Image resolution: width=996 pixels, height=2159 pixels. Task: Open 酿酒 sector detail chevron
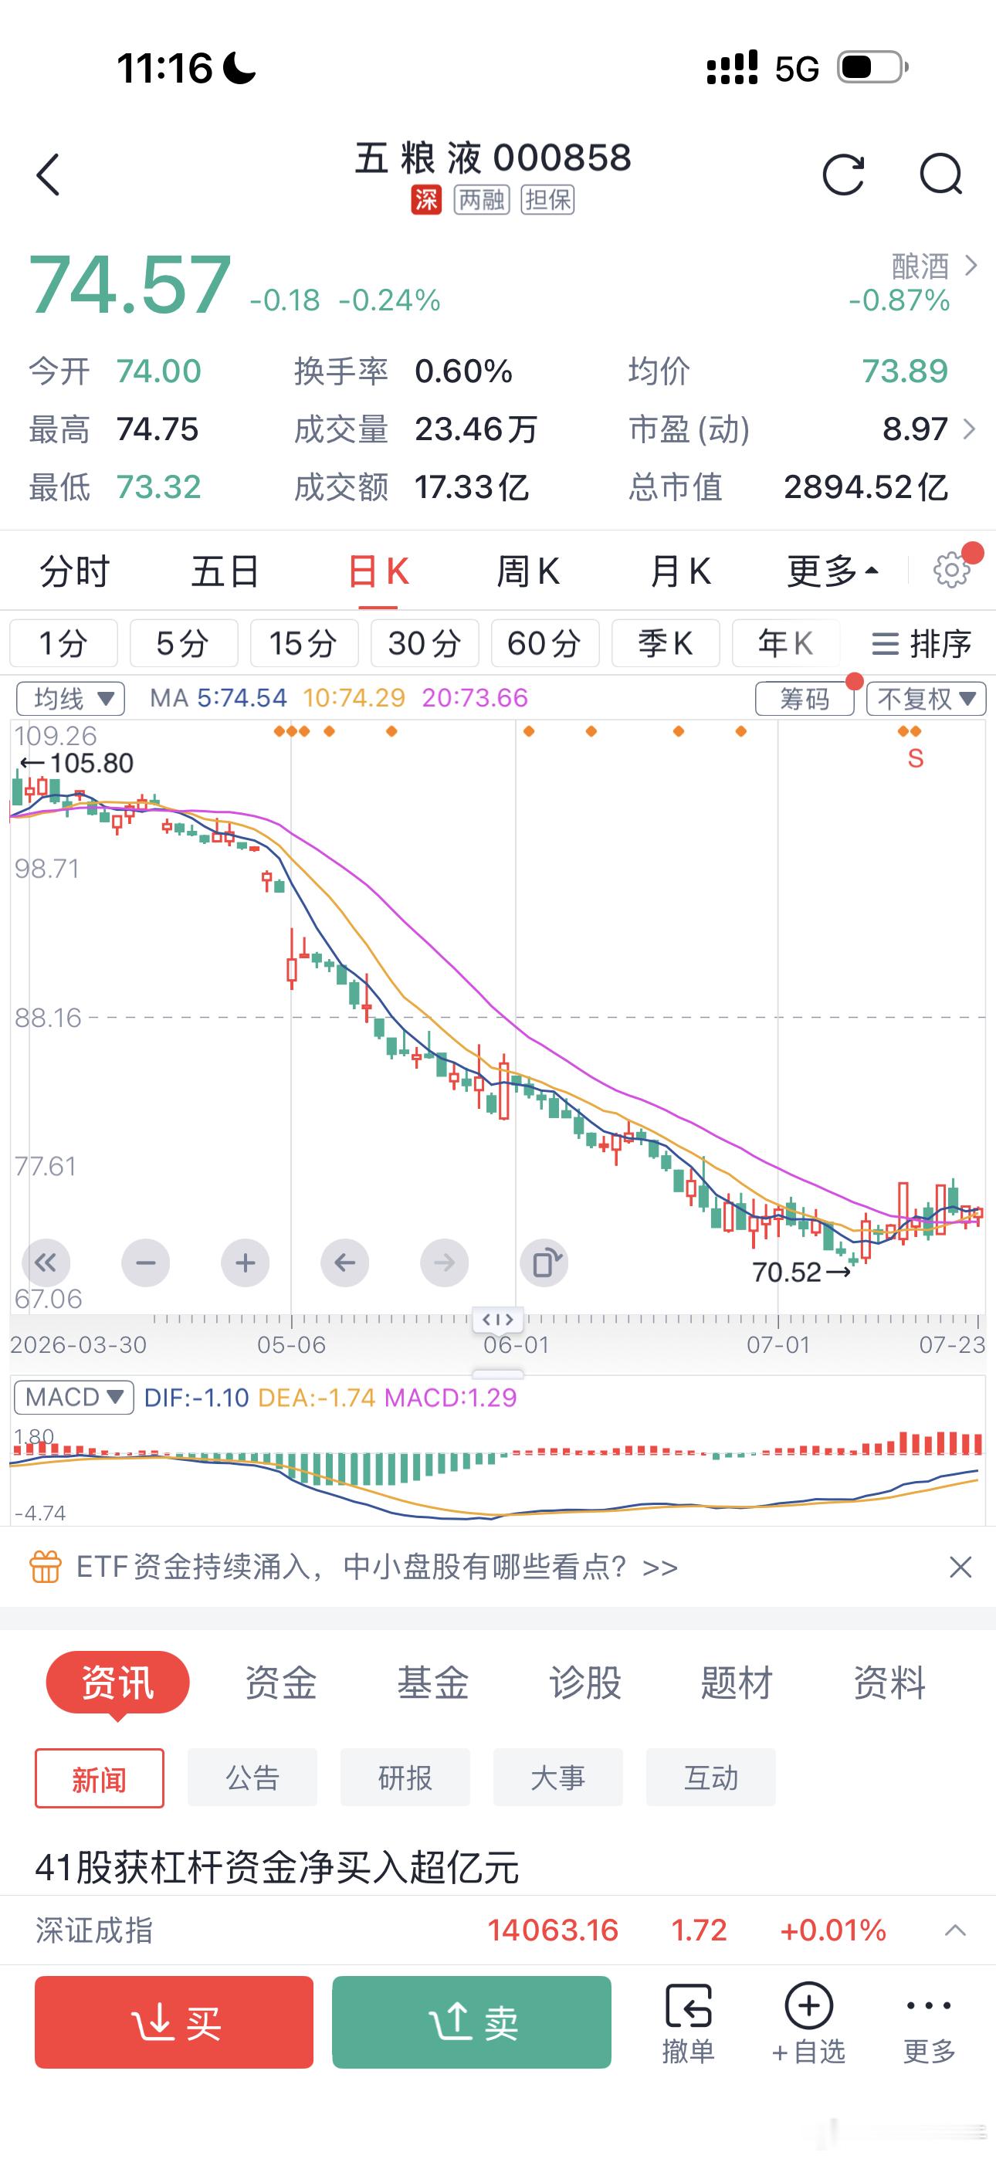(x=972, y=266)
